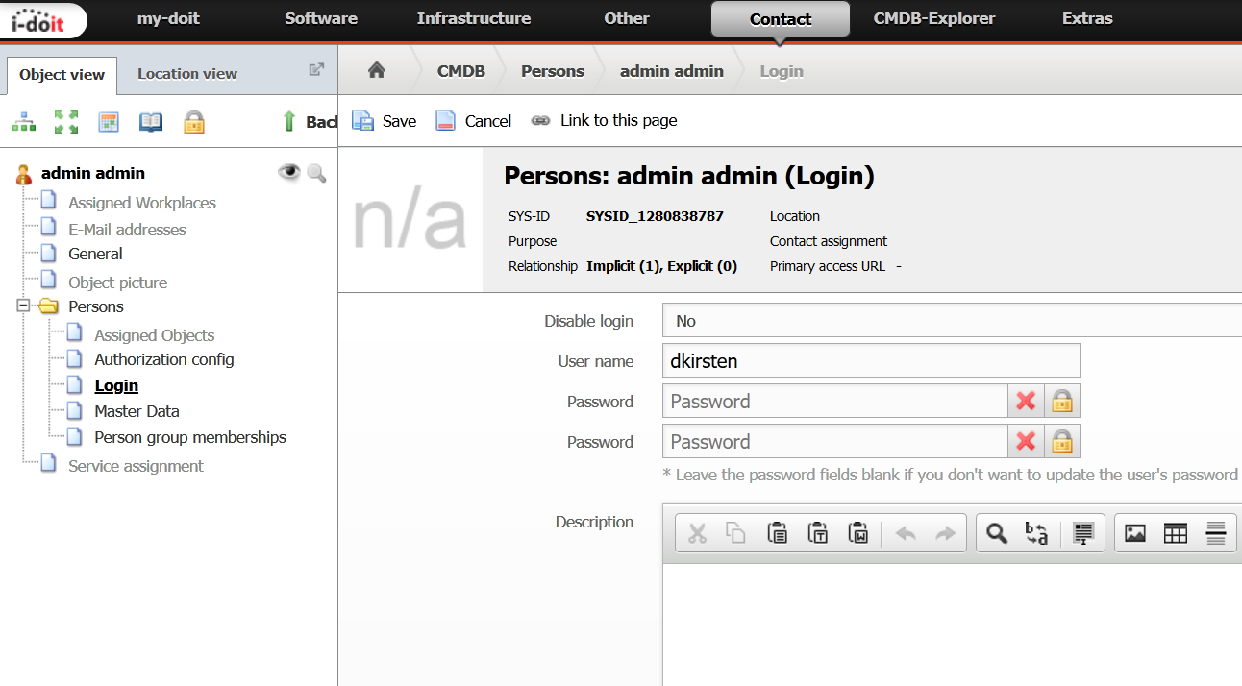Open the CMDB explorer tree icon
Image resolution: width=1242 pixels, height=686 pixels.
(24, 122)
